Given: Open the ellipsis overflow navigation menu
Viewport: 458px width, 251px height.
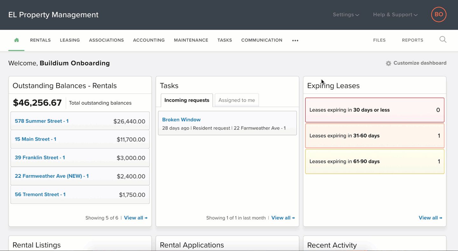Looking at the screenshot, I should click(x=295, y=40).
